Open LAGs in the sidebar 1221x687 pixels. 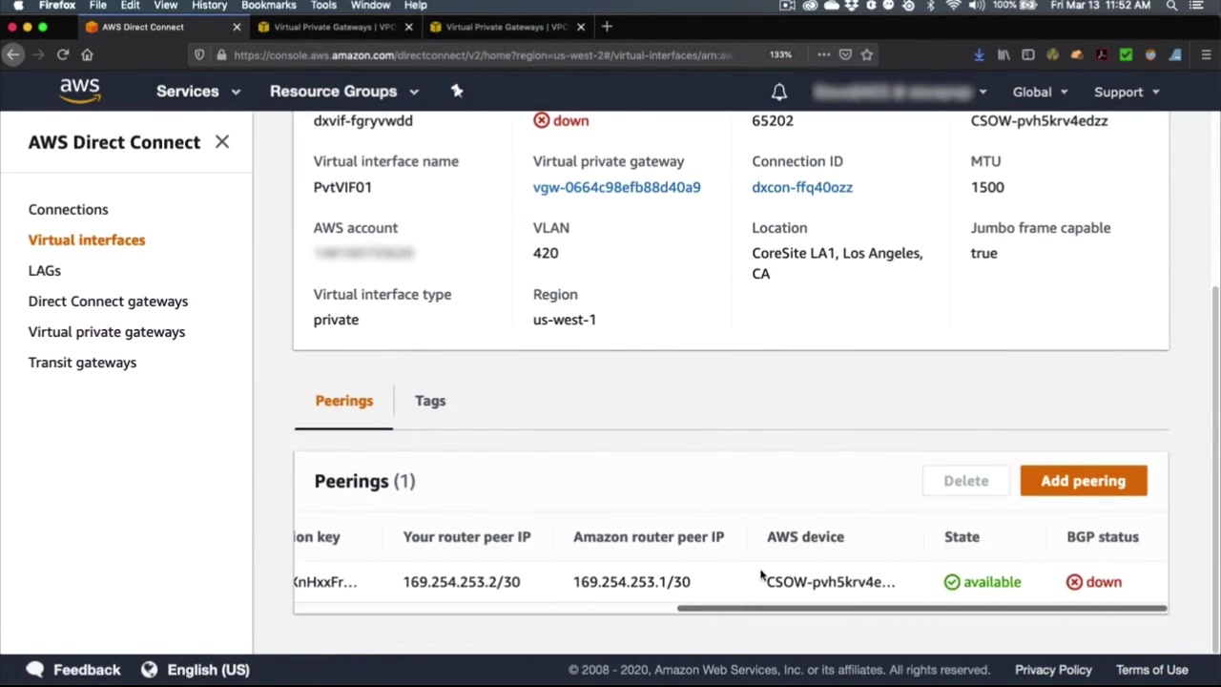point(45,270)
